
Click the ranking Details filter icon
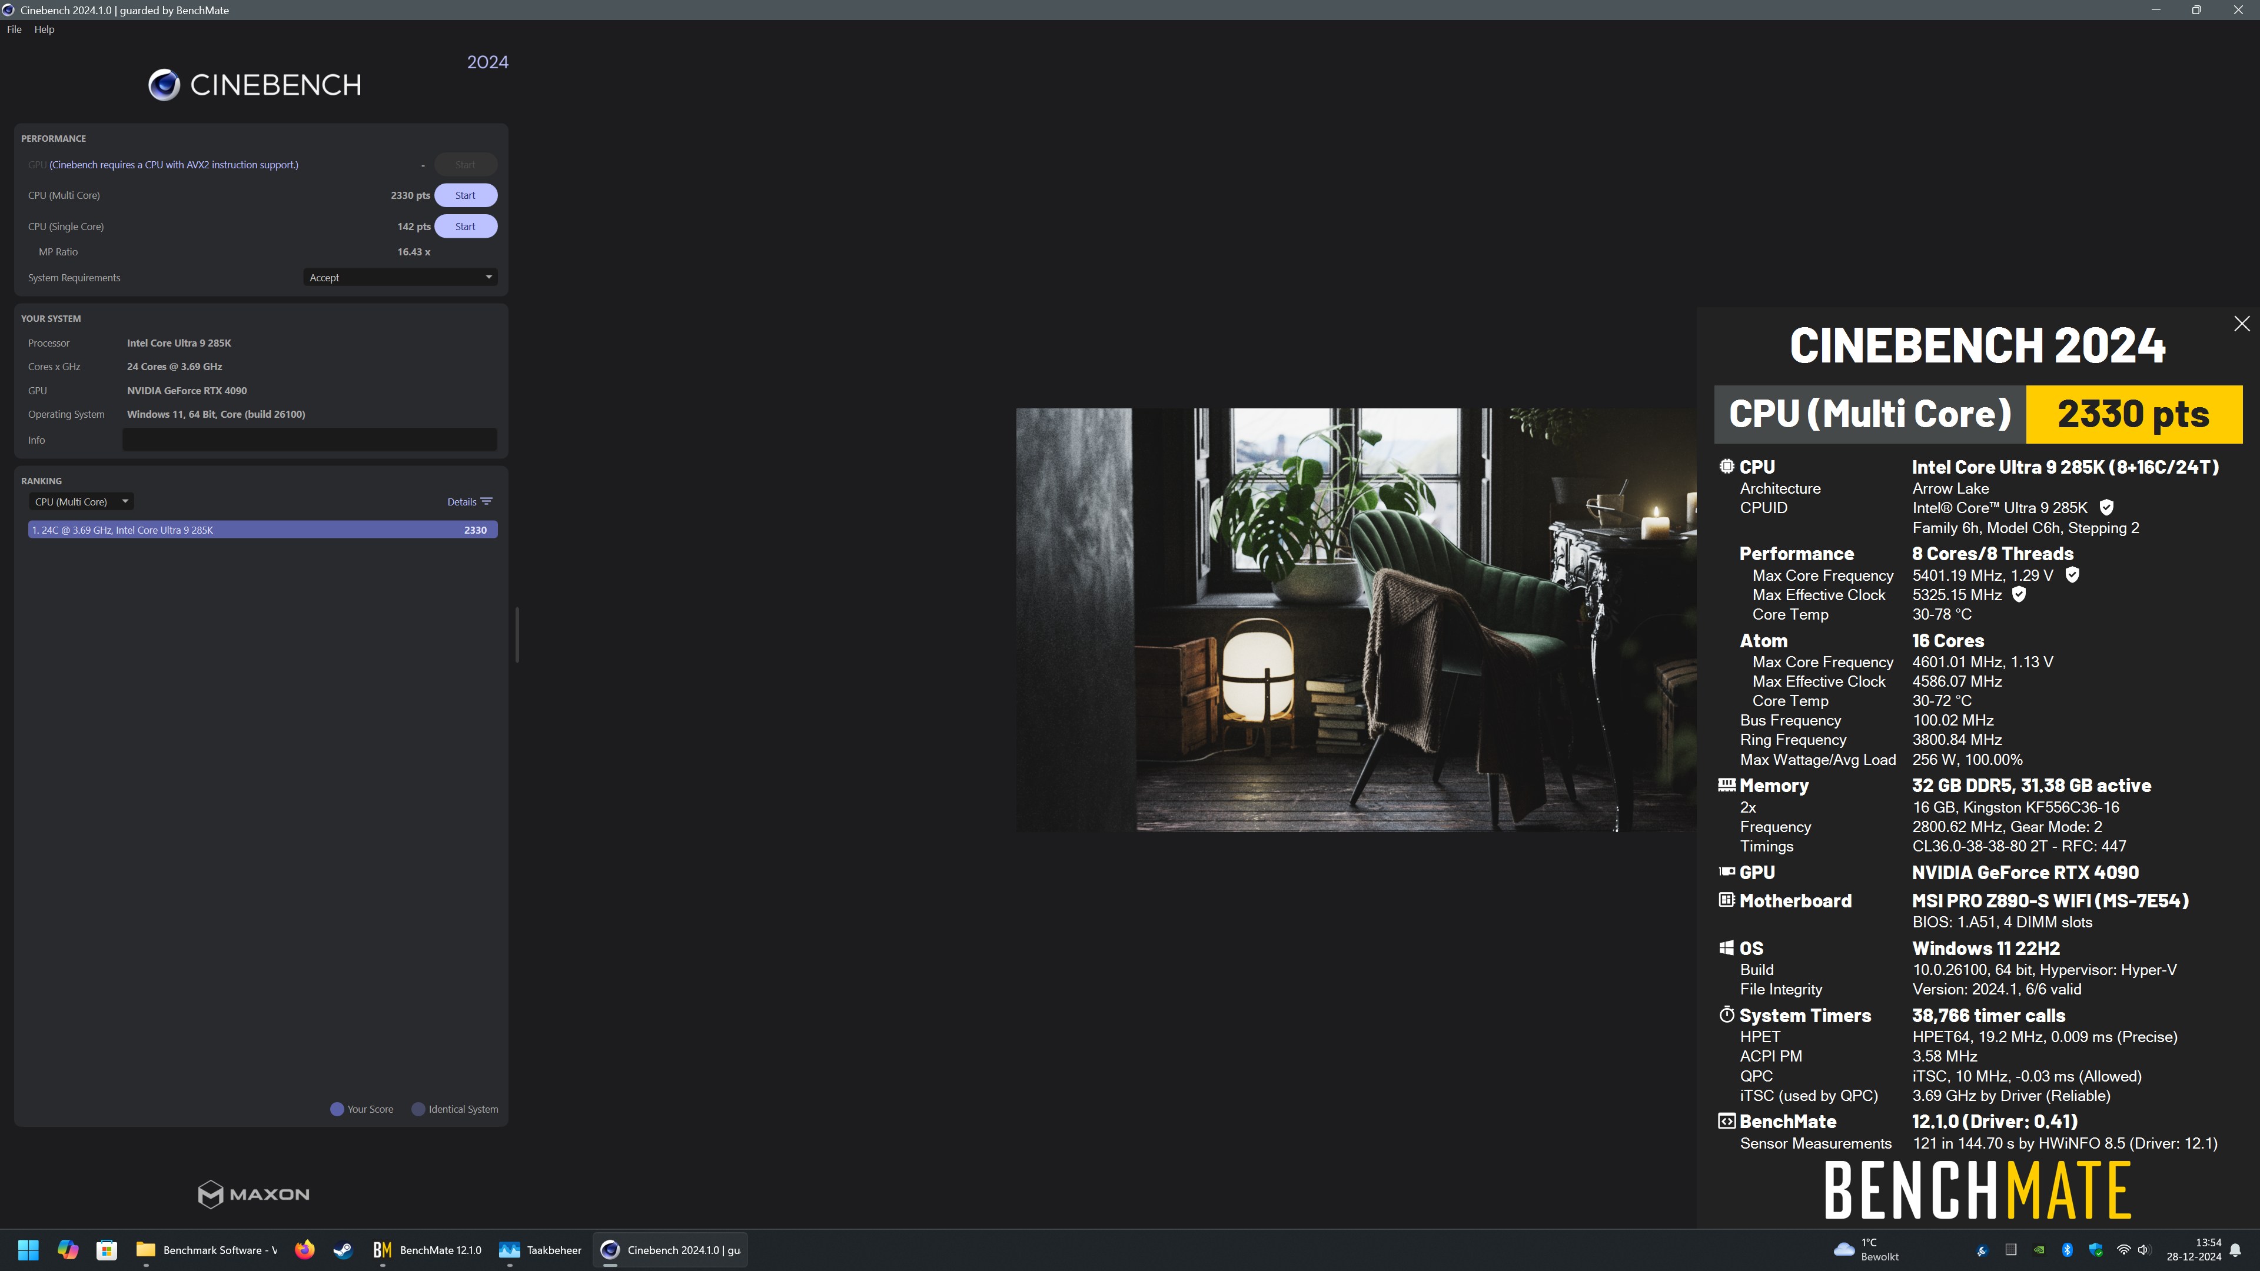click(x=487, y=502)
